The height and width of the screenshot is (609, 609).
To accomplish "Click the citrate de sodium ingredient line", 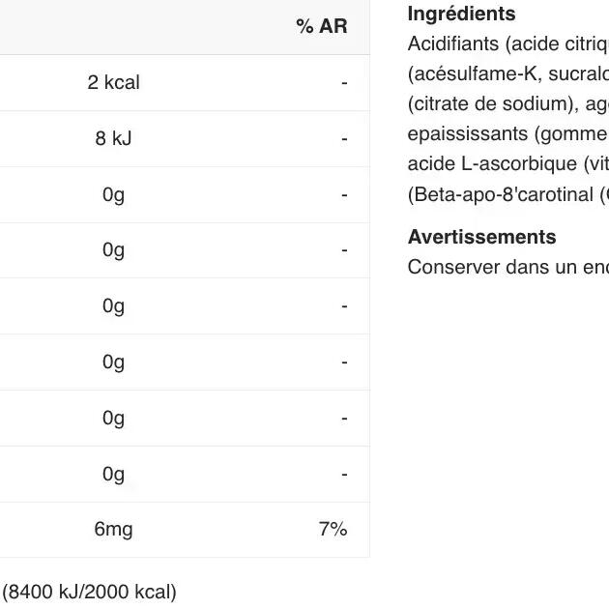I will point(507,104).
